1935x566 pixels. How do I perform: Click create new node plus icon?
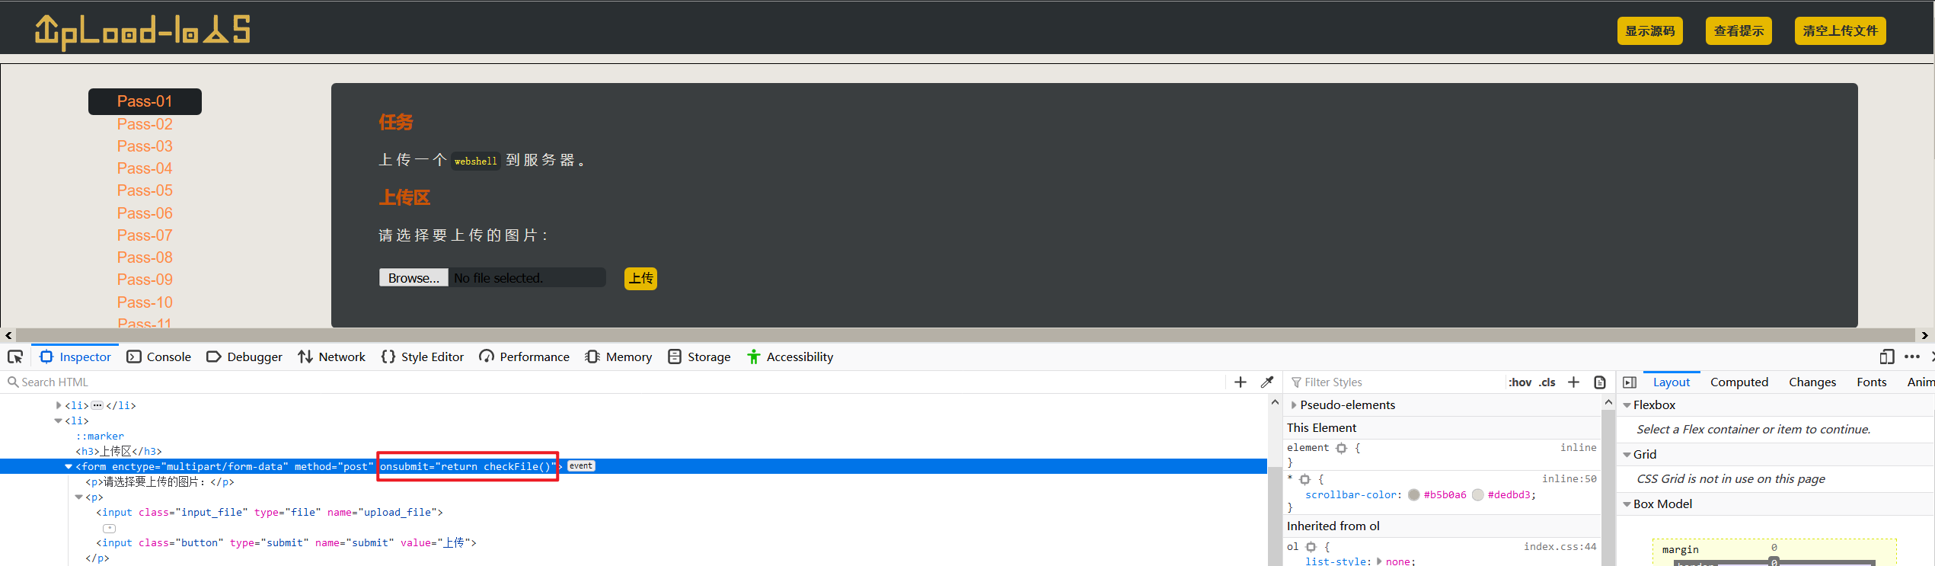click(1241, 382)
